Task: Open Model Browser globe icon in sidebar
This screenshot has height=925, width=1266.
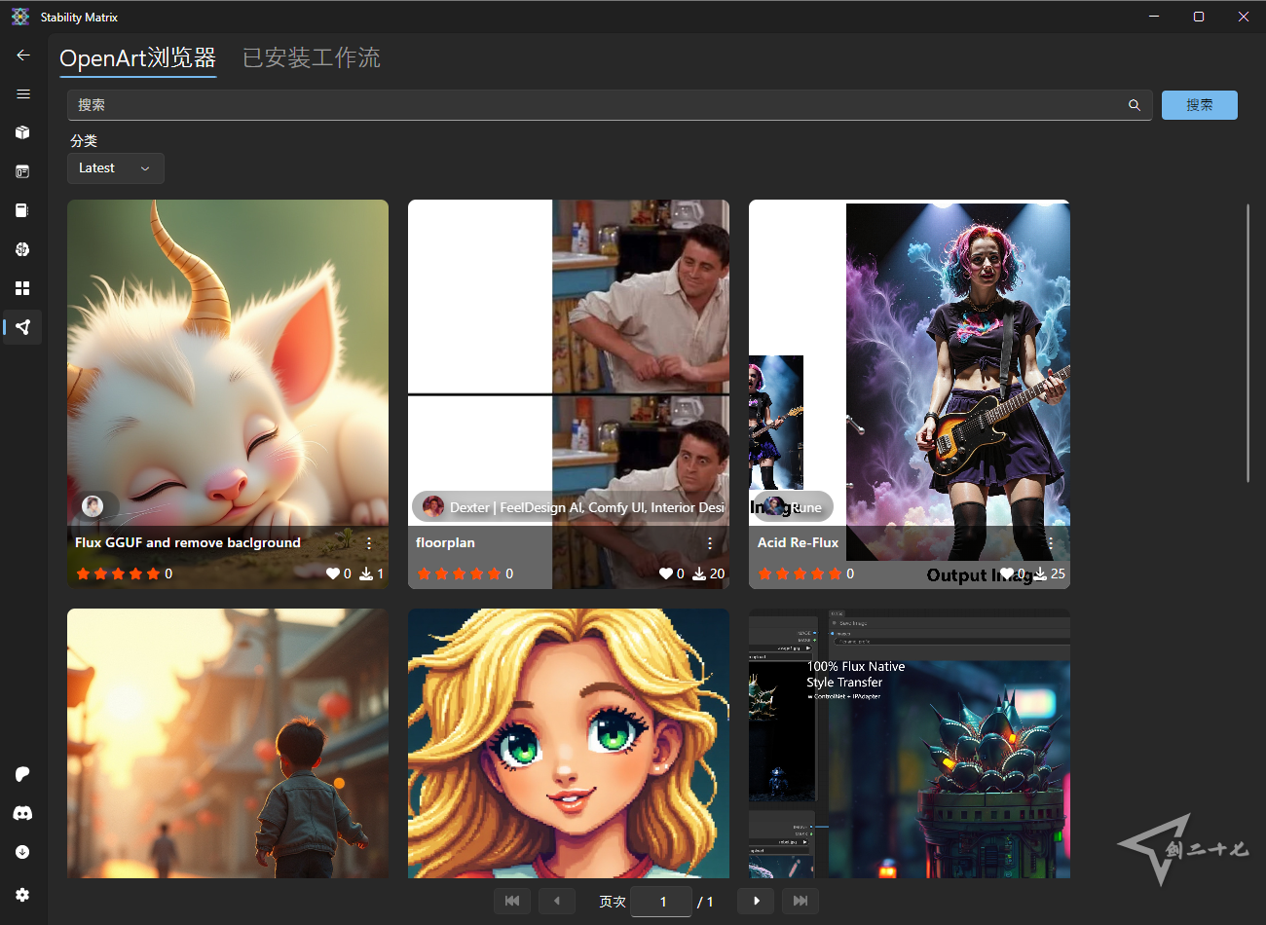Action: (x=23, y=249)
